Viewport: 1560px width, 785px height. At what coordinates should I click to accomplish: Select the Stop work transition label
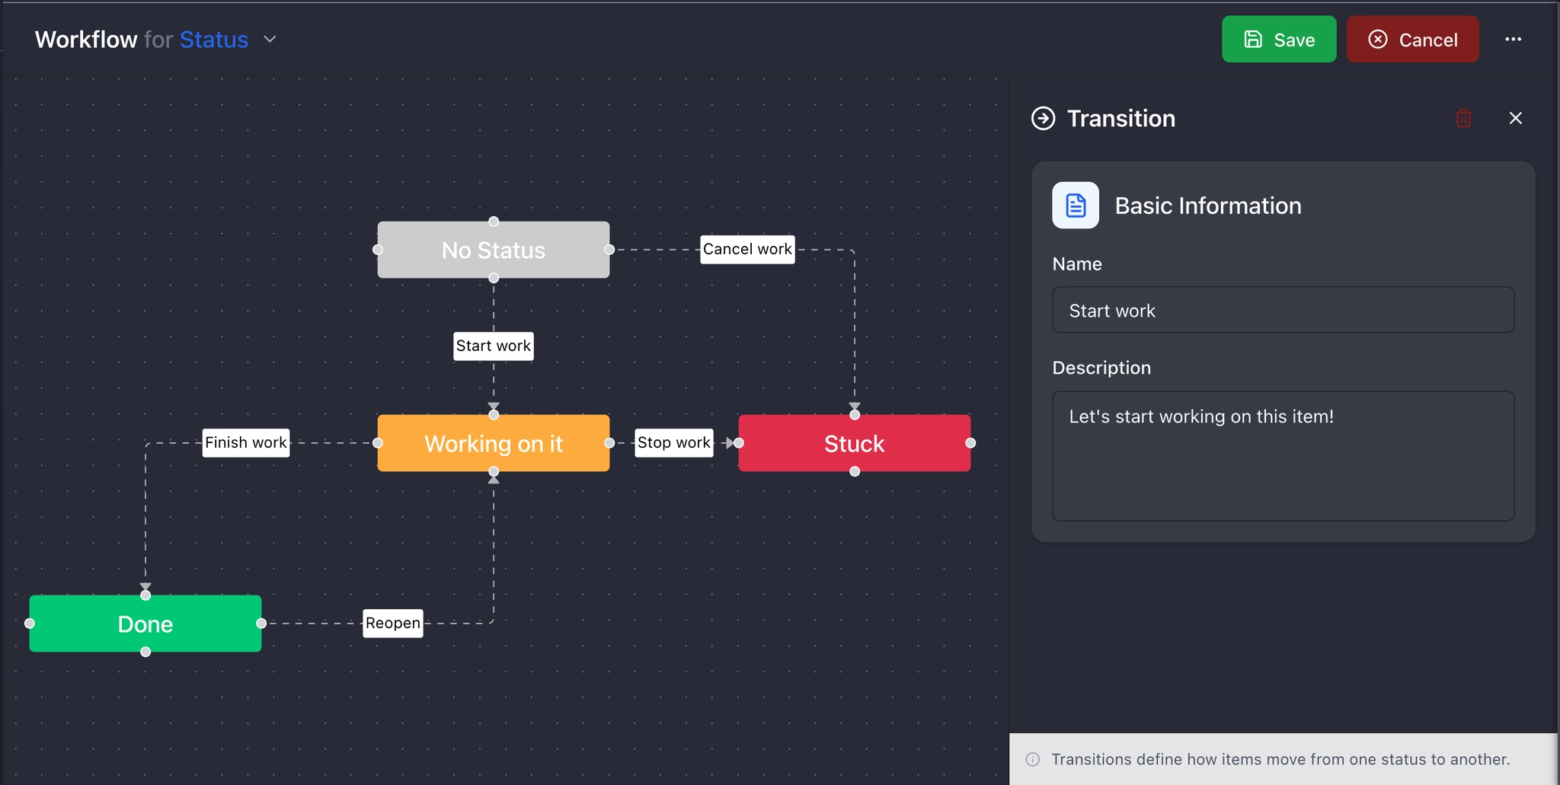coord(673,443)
